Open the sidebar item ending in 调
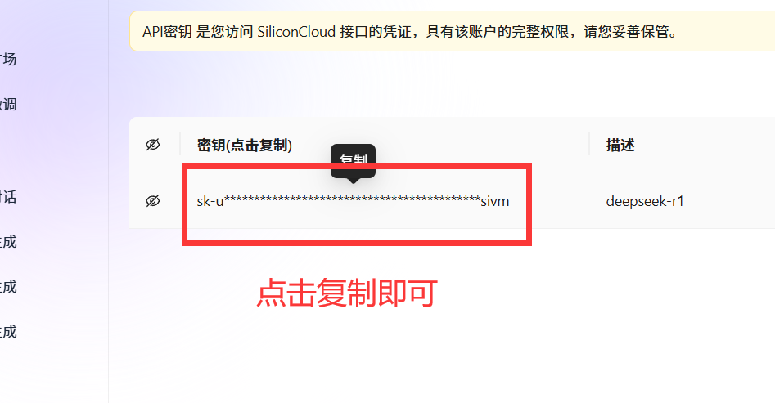 click(8, 104)
